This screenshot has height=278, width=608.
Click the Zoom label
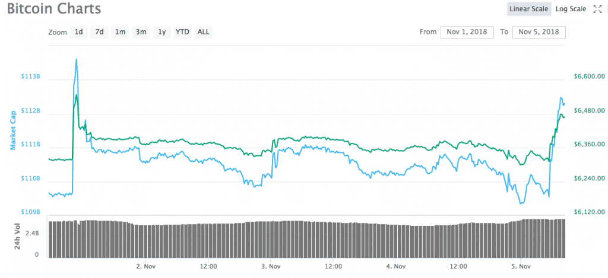pyautogui.click(x=58, y=33)
